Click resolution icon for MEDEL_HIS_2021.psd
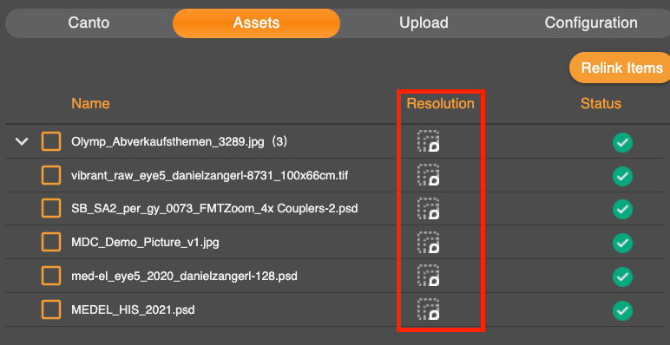This screenshot has width=670, height=345. coord(429,309)
